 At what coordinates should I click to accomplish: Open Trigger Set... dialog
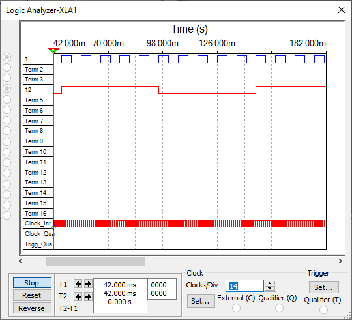point(324,287)
